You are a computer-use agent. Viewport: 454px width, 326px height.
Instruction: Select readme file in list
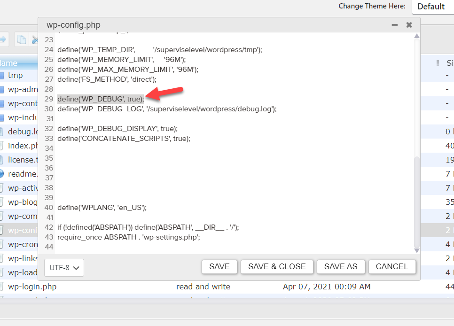19,174
